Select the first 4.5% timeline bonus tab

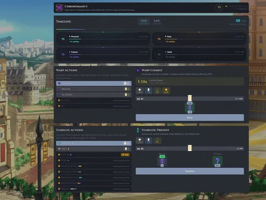pos(144,22)
